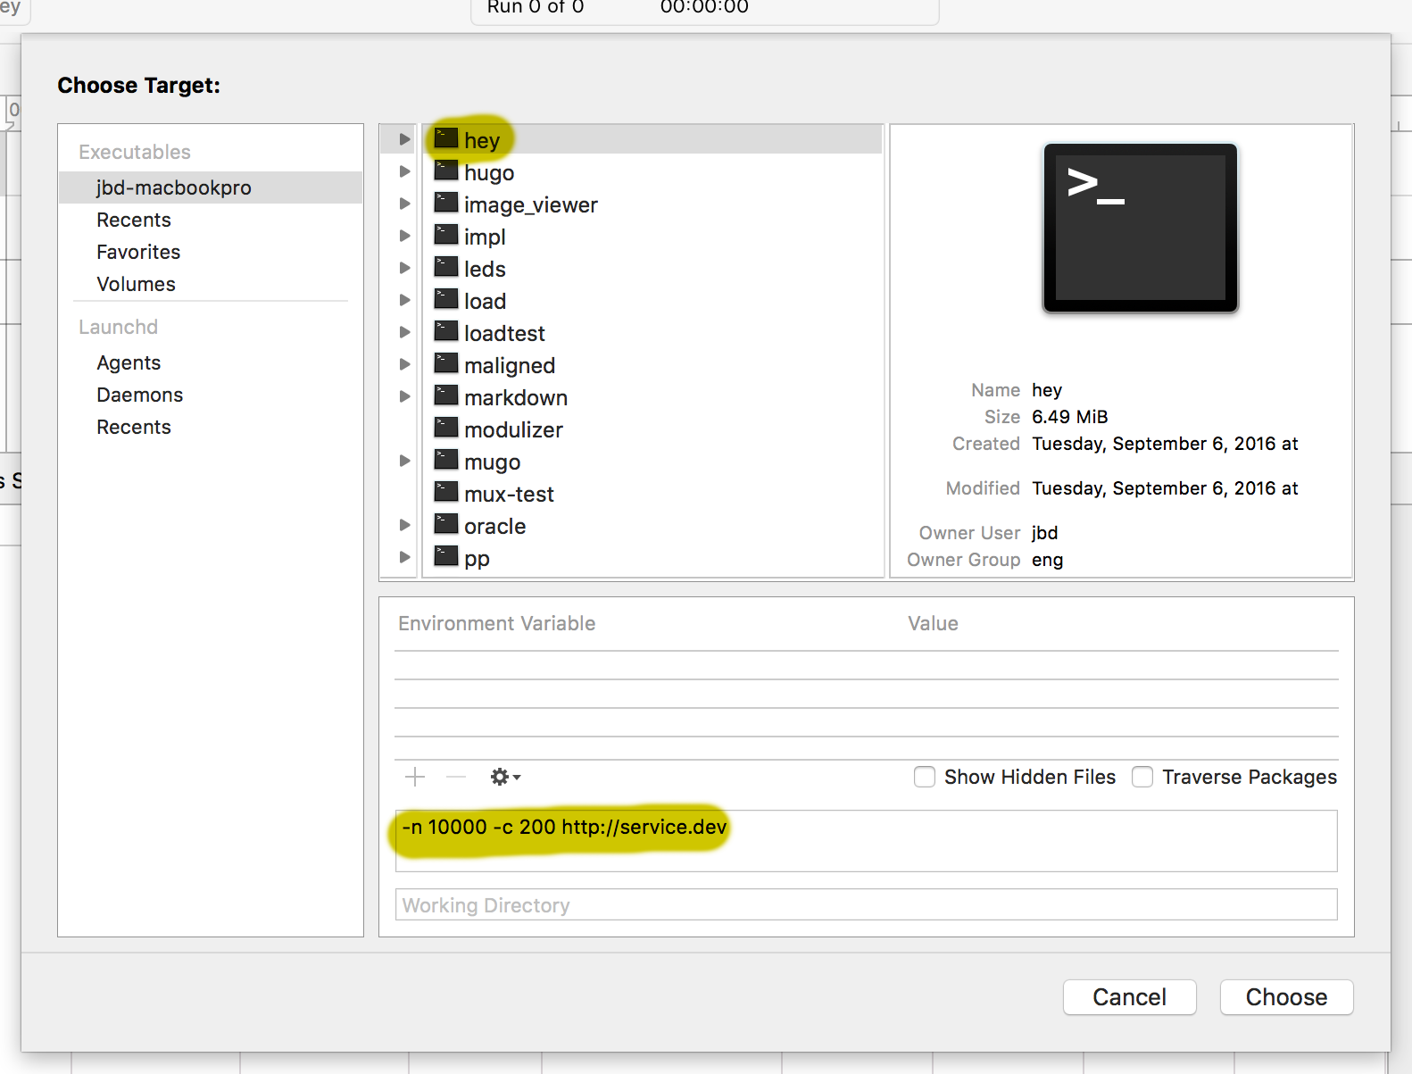Click the Value column header

click(x=933, y=623)
